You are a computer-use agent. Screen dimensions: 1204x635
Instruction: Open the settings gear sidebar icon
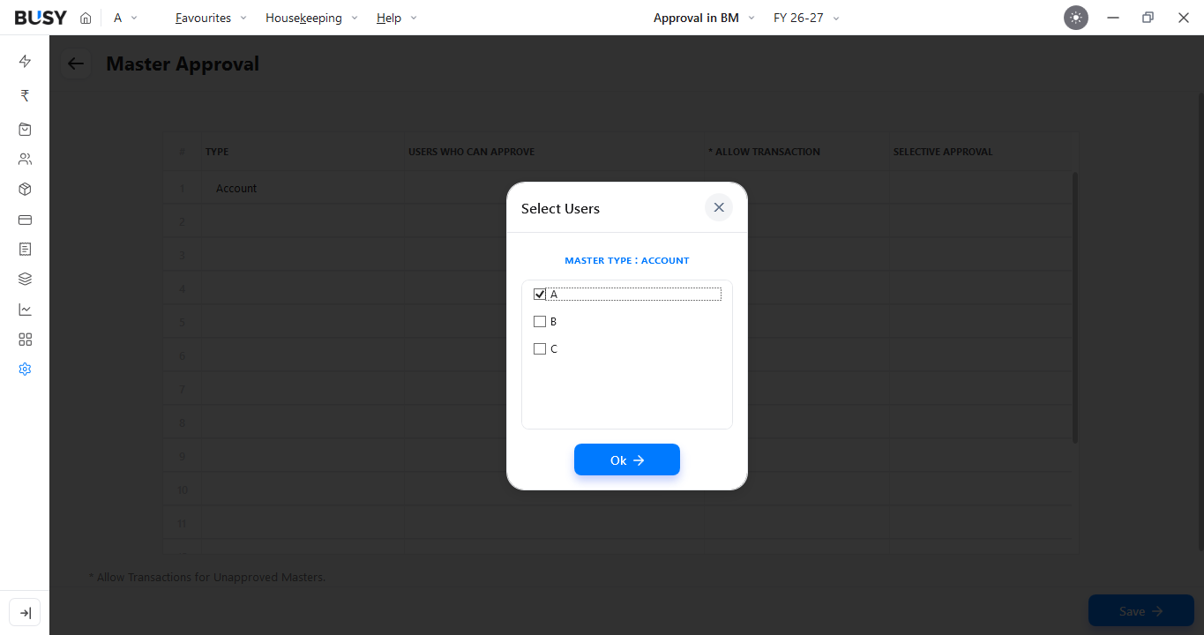tap(25, 370)
